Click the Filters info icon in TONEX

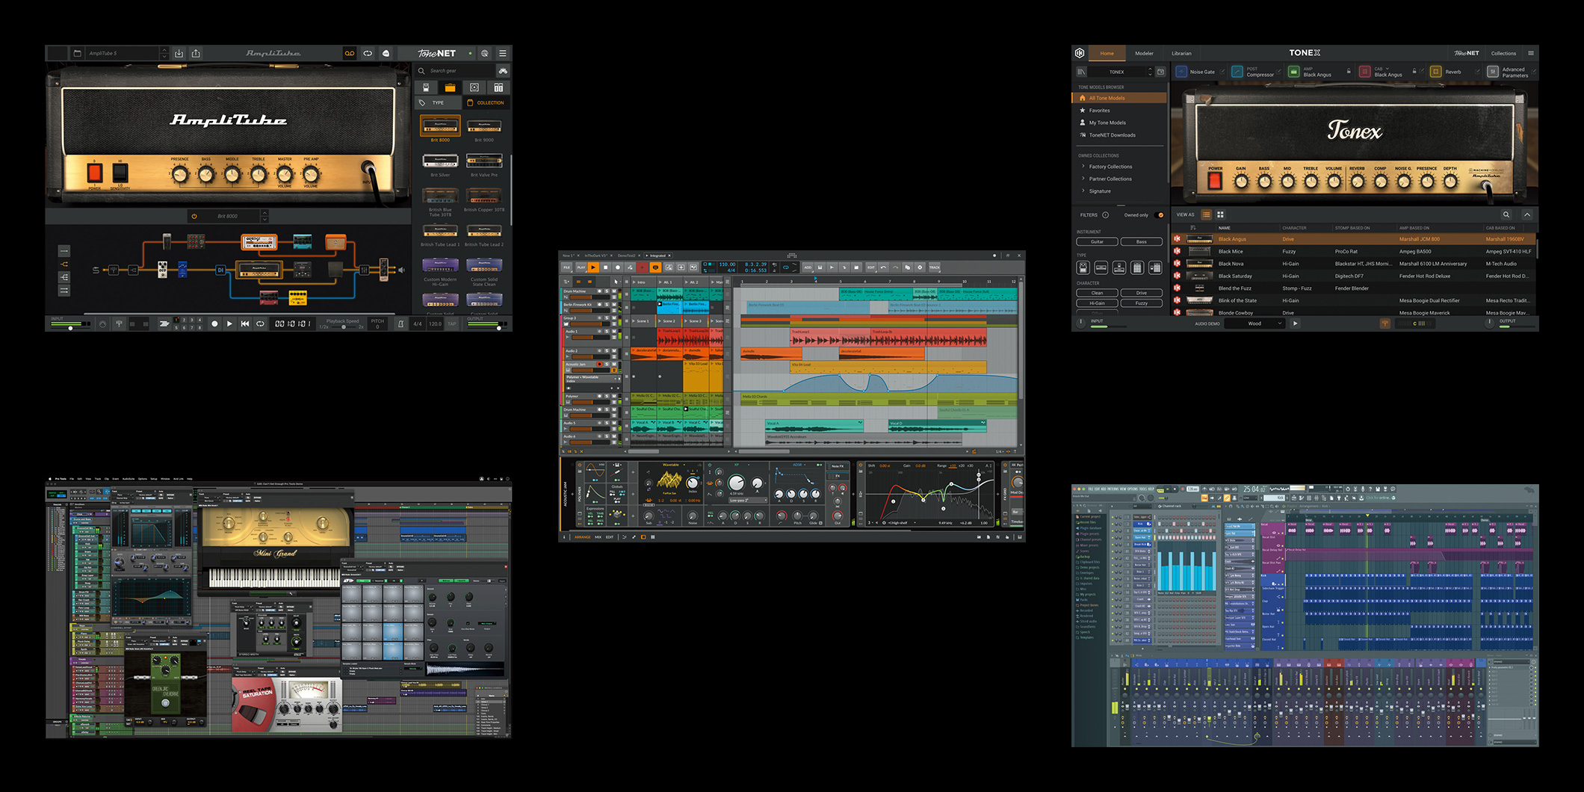(x=1105, y=215)
